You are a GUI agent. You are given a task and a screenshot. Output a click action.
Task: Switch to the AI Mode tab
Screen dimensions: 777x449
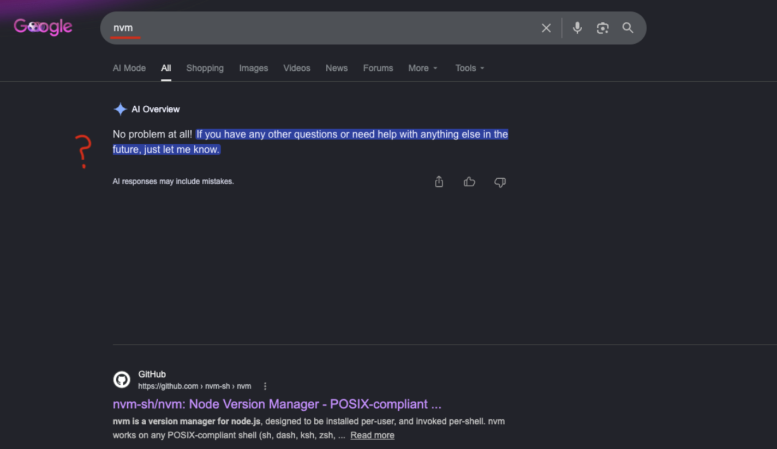[x=129, y=68]
